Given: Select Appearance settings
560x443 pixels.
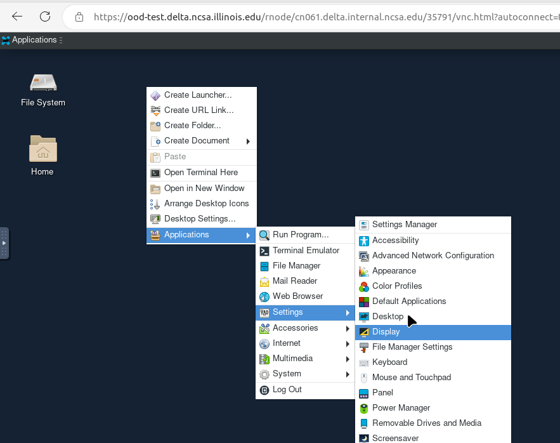Looking at the screenshot, I should click(395, 270).
